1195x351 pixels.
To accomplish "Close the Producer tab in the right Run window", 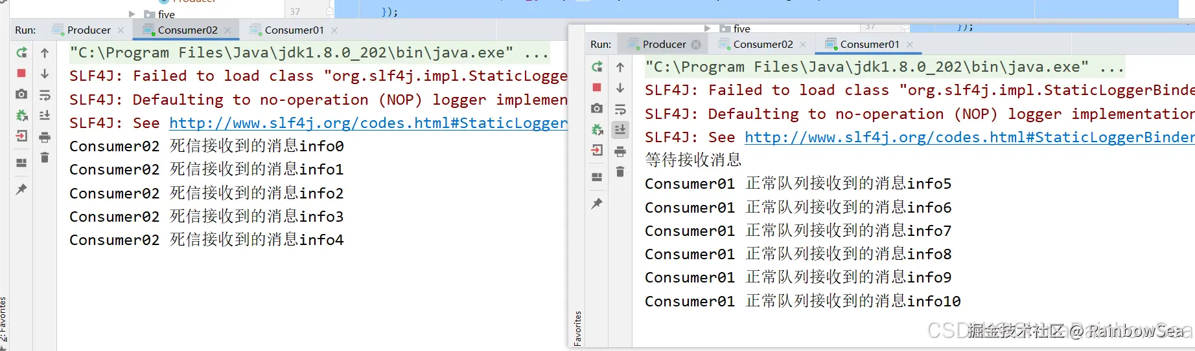I will pyautogui.click(x=696, y=45).
